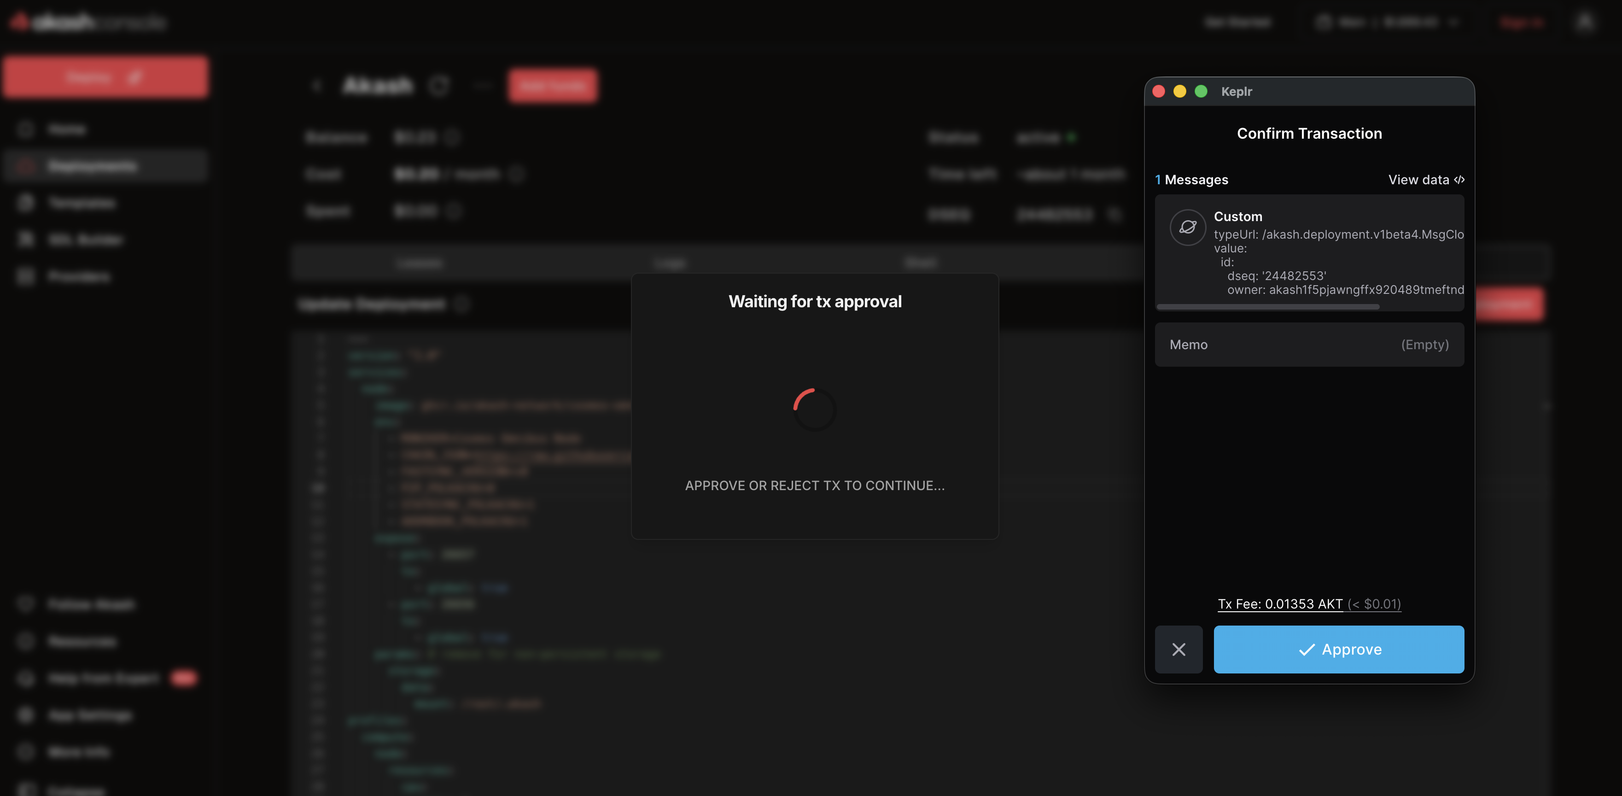This screenshot has height=796, width=1622.
Task: Click the back arrow beside Akash title
Action: point(317,86)
